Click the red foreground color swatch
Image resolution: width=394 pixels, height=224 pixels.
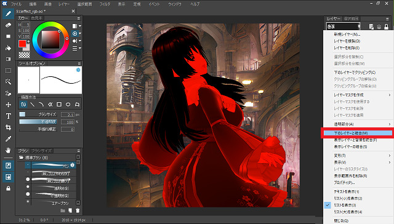(x=22, y=44)
